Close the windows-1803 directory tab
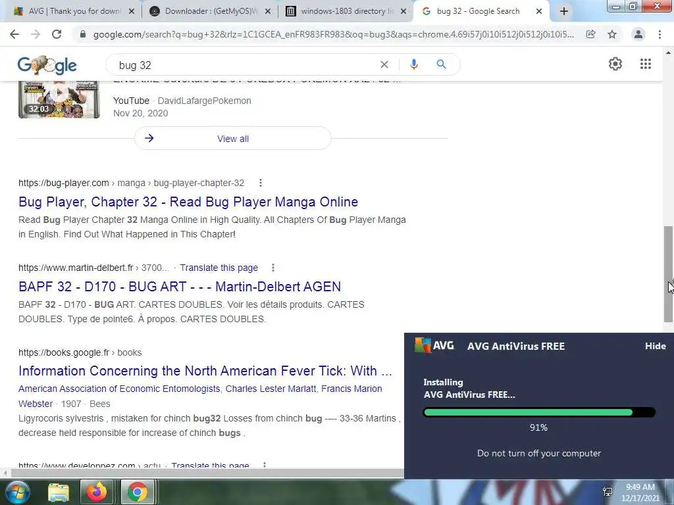 click(x=403, y=12)
